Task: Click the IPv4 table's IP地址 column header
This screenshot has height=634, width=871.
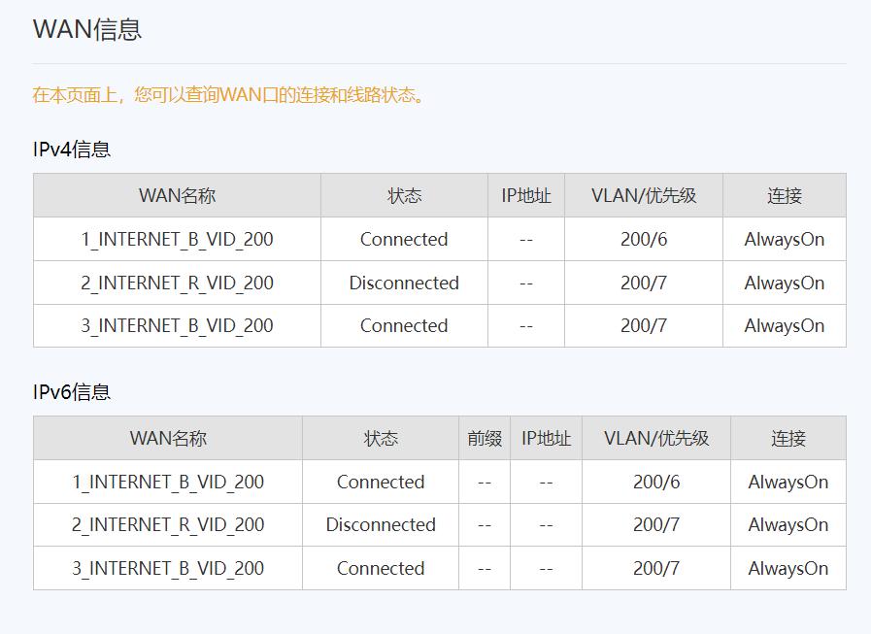Action: coord(526,195)
